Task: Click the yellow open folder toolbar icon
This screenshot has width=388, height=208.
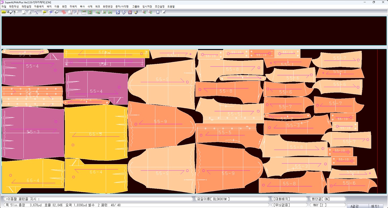Action: [4, 12]
